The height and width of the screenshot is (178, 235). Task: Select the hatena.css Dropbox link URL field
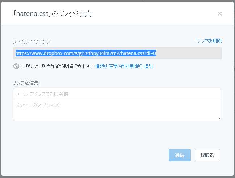(x=117, y=53)
